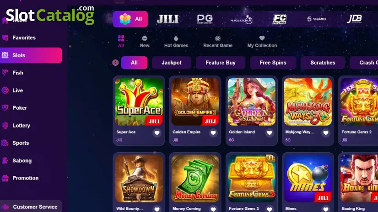Toggle favorite heart on Golden Empire
The height and width of the screenshot is (212, 378).
(x=213, y=132)
